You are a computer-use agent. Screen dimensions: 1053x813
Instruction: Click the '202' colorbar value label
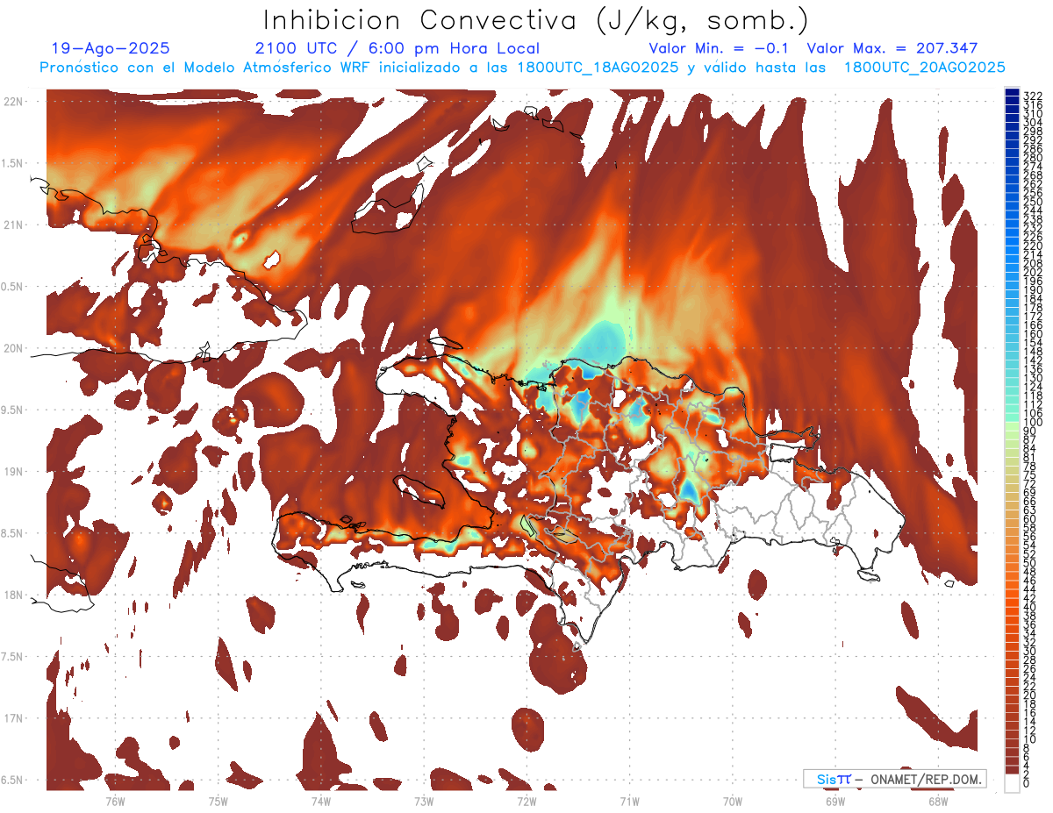1033,272
